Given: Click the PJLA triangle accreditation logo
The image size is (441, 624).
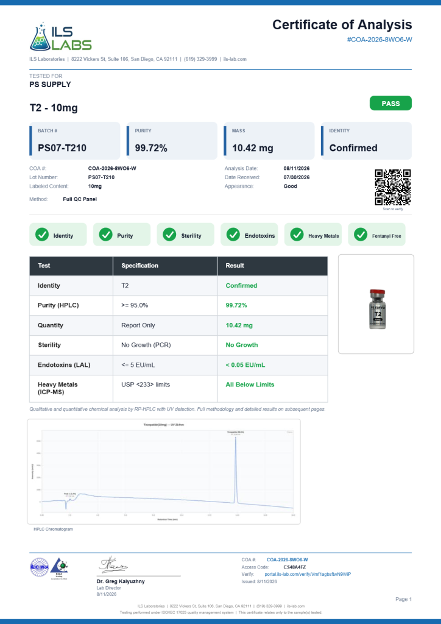Looking at the screenshot, I should pyautogui.click(x=59, y=568).
